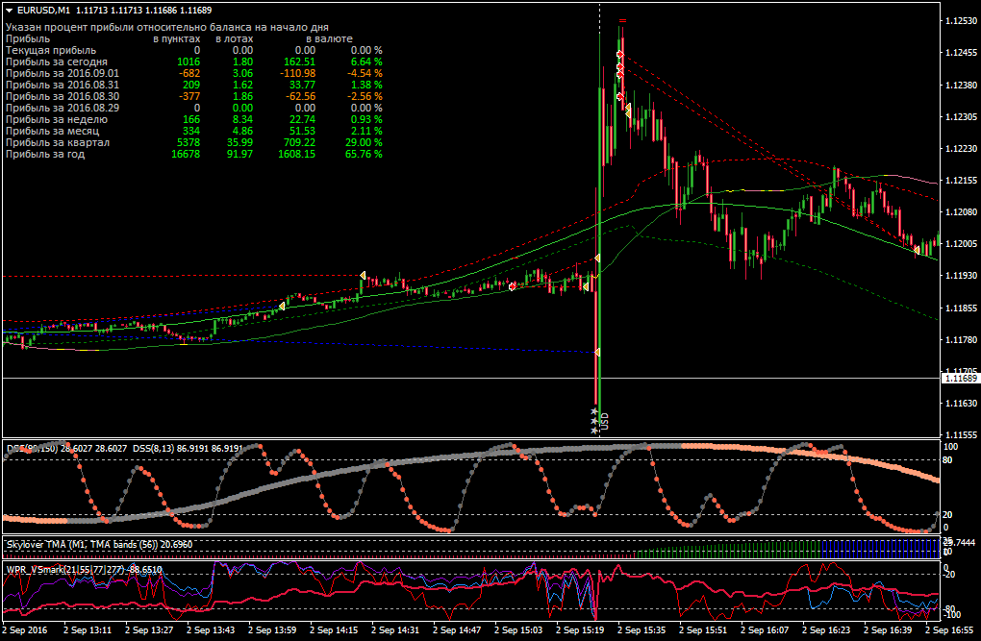Image resolution: width=981 pixels, height=641 pixels.
Task: Select the 'Текущая прибыль' row label
Action: tap(51, 50)
